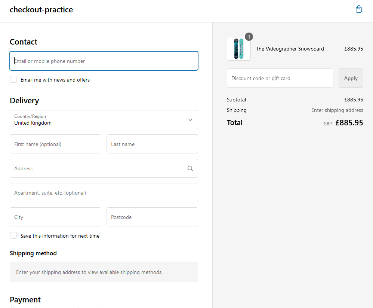
Task: Focus the Email or mobile phone field
Action: pyautogui.click(x=104, y=61)
